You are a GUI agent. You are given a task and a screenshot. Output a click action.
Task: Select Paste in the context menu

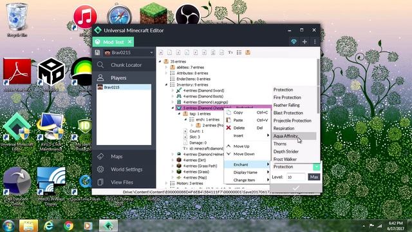(247, 121)
